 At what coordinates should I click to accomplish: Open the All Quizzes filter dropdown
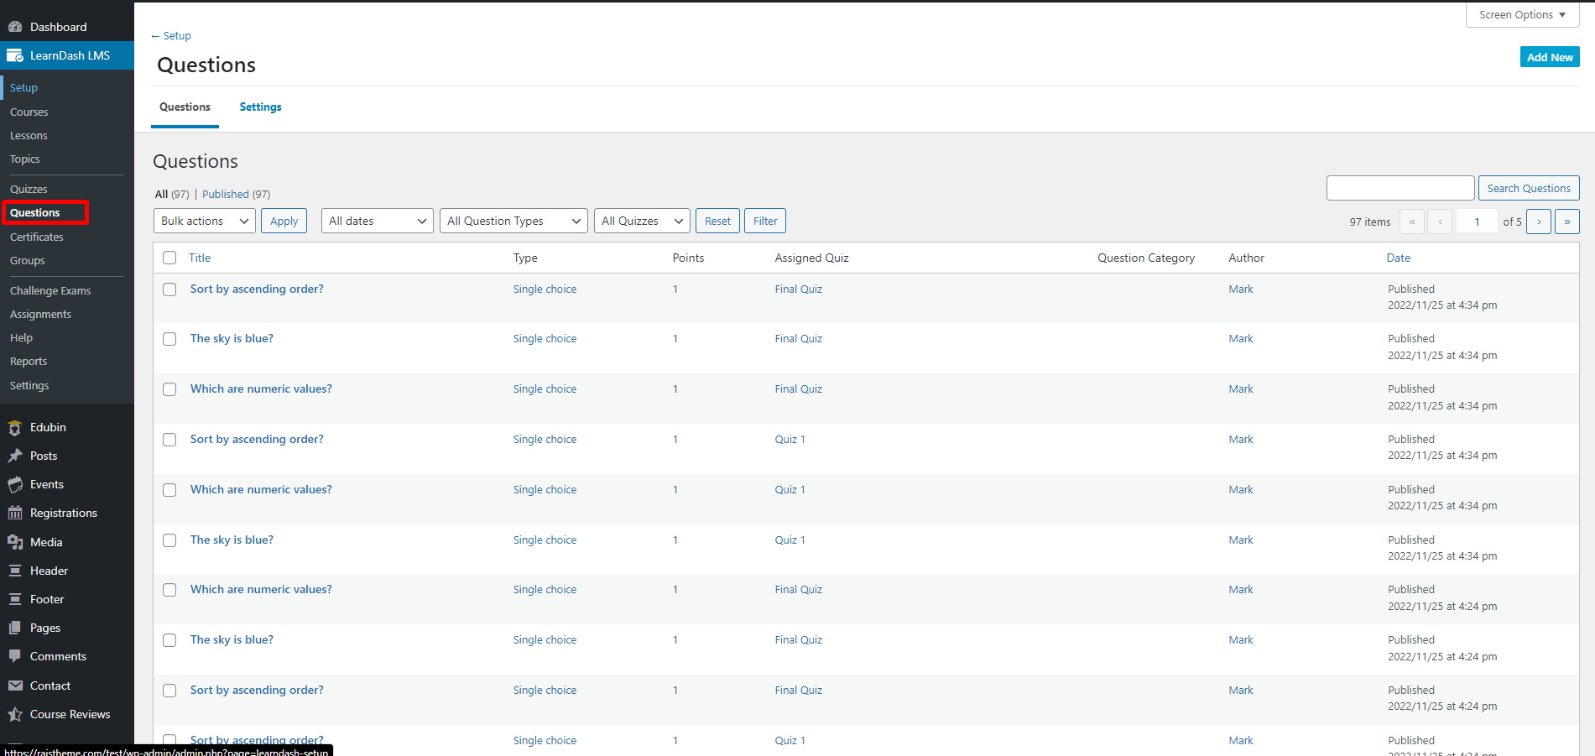click(x=642, y=222)
